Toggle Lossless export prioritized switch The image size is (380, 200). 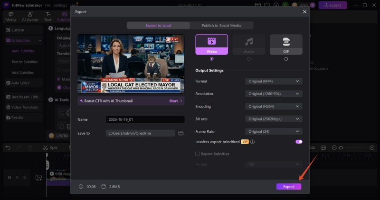coord(299,142)
